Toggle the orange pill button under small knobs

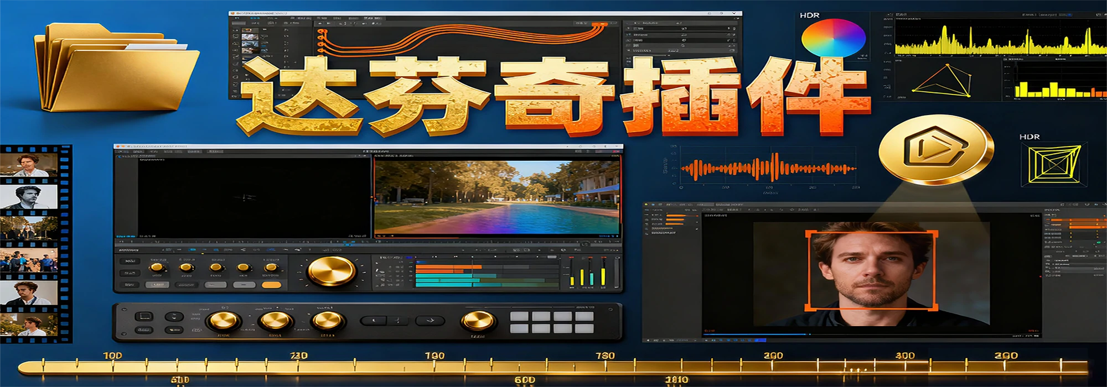click(x=271, y=285)
